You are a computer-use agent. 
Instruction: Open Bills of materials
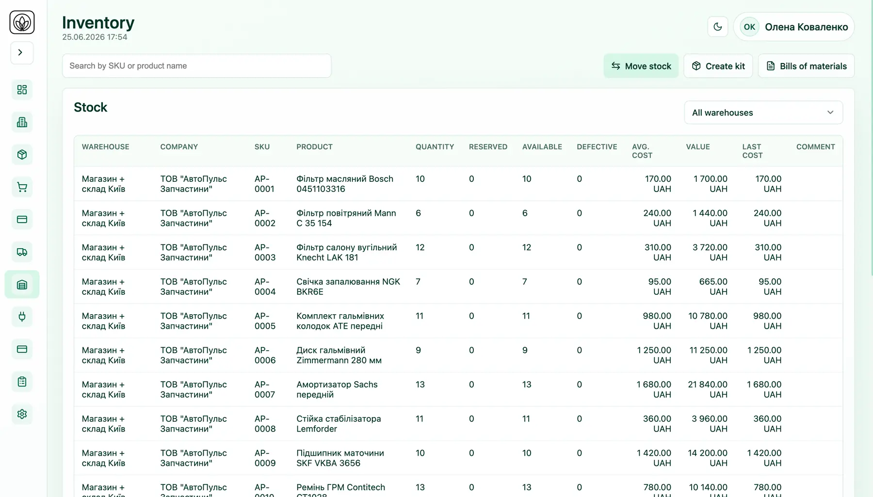pyautogui.click(x=806, y=66)
